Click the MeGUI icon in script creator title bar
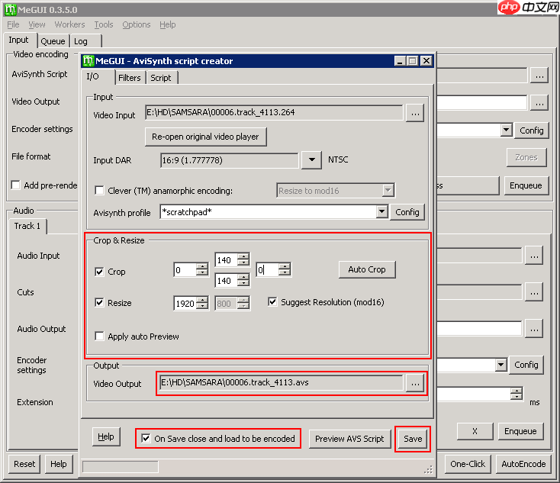This screenshot has height=483, width=560. coord(88,61)
